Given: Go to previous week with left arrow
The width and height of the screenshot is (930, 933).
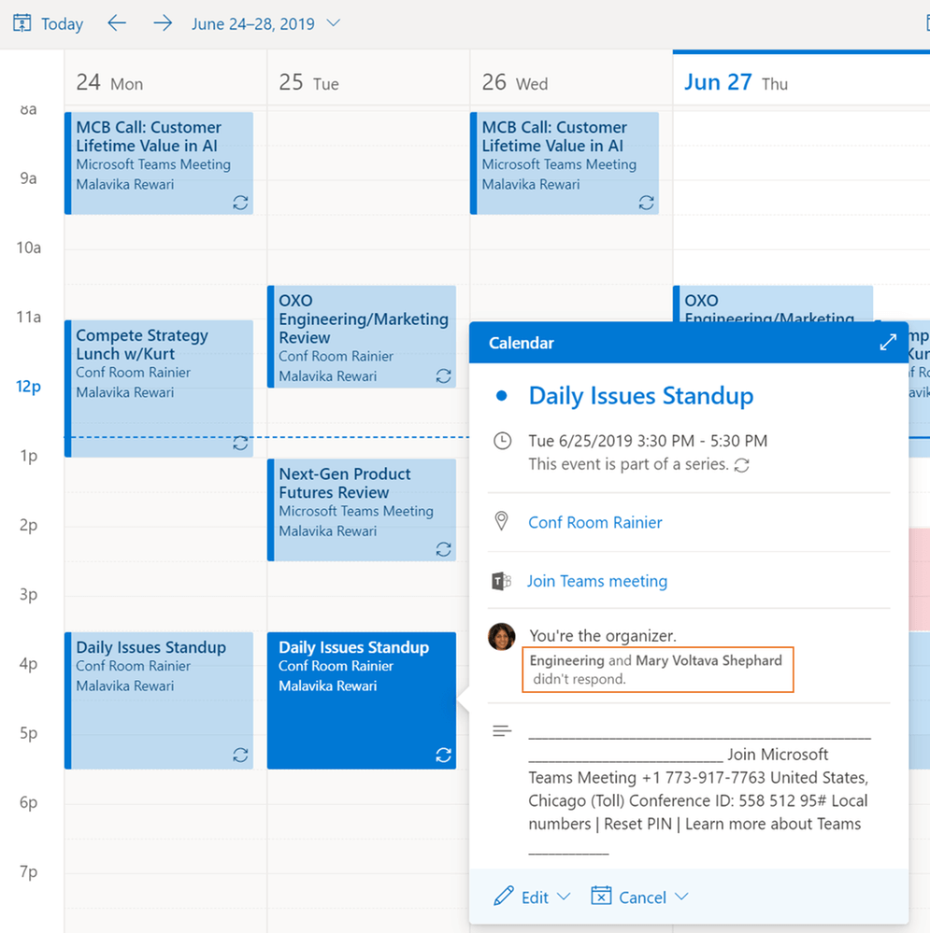Looking at the screenshot, I should pyautogui.click(x=117, y=23).
